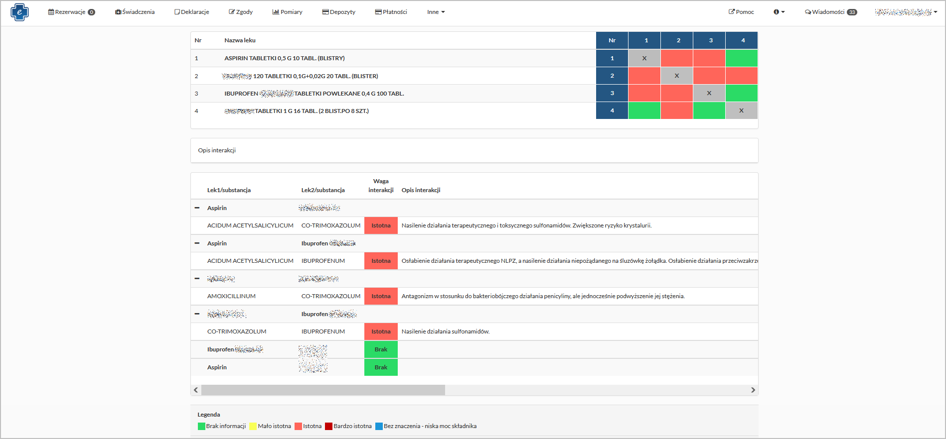
Task: Open the Pomoc help link
Action: [x=741, y=12]
